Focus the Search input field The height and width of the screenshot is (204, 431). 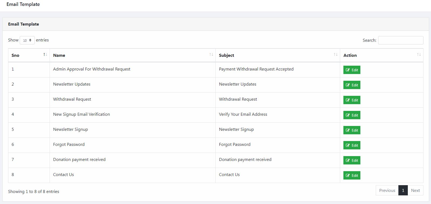401,40
